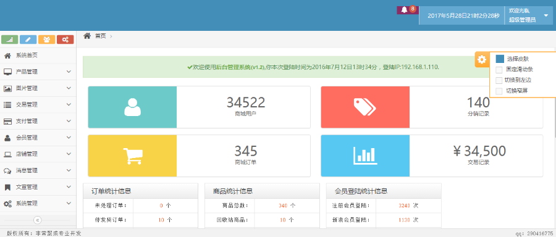Click the 新浪会员登陆 value 1130
This screenshot has width=556, height=237.
pos(404,220)
